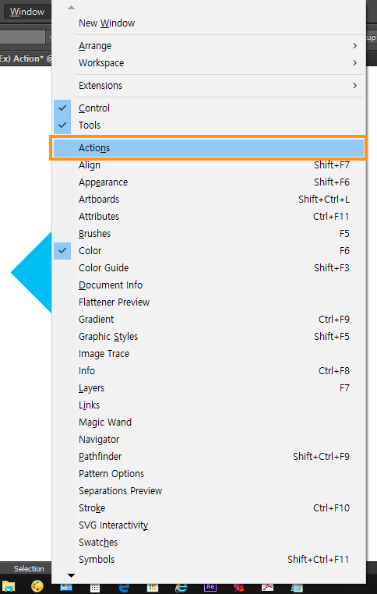Viewport: 377px width, 594px height.
Task: Open the Window menu
Action: point(26,12)
